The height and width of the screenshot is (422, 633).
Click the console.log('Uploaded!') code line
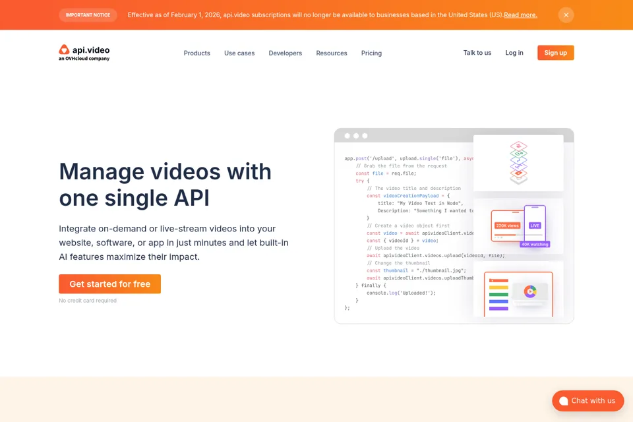coord(402,293)
